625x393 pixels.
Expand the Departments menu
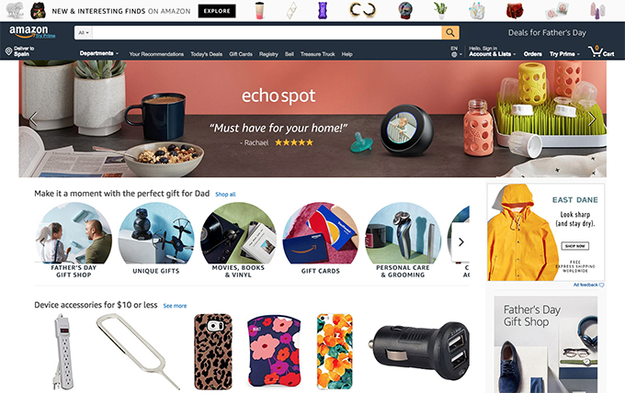pos(99,53)
